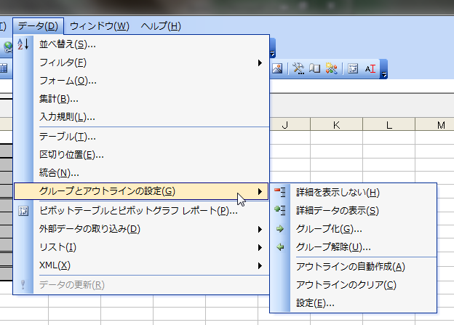Select 区切り位置(E)... menu entry

pos(142,155)
